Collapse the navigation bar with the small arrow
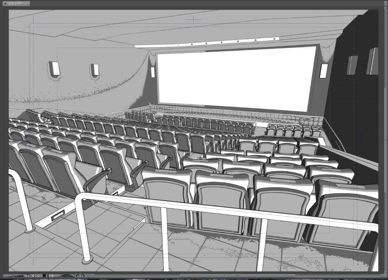The width and height of the screenshot is (388, 280). pos(93,275)
